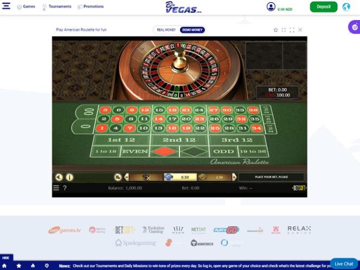The image size is (360, 270).
Task: Open the game's bottom-left menu lines
Action: click(x=56, y=188)
